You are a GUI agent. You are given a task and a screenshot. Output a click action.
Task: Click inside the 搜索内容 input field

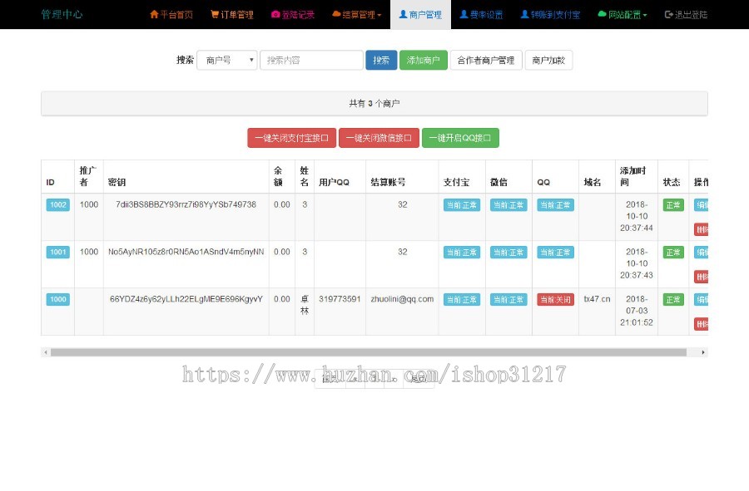tap(311, 60)
